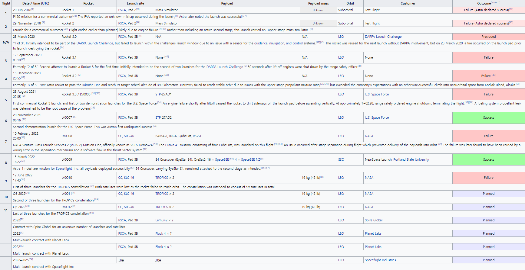Viewport: 525px width, 270px height.
Task: Visit the Portland State University link
Action: coord(411,159)
